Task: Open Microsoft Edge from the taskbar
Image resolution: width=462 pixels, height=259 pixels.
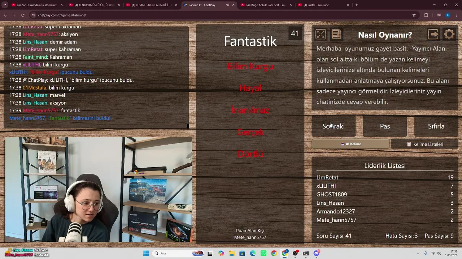Action: tap(253, 253)
